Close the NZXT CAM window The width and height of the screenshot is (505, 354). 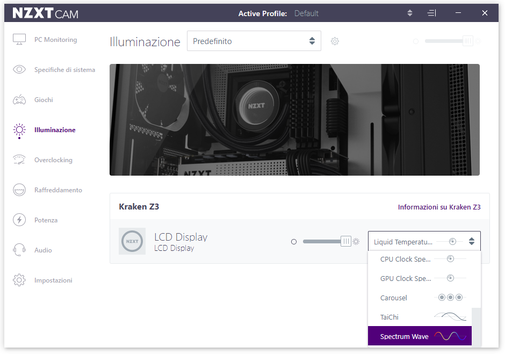point(485,13)
